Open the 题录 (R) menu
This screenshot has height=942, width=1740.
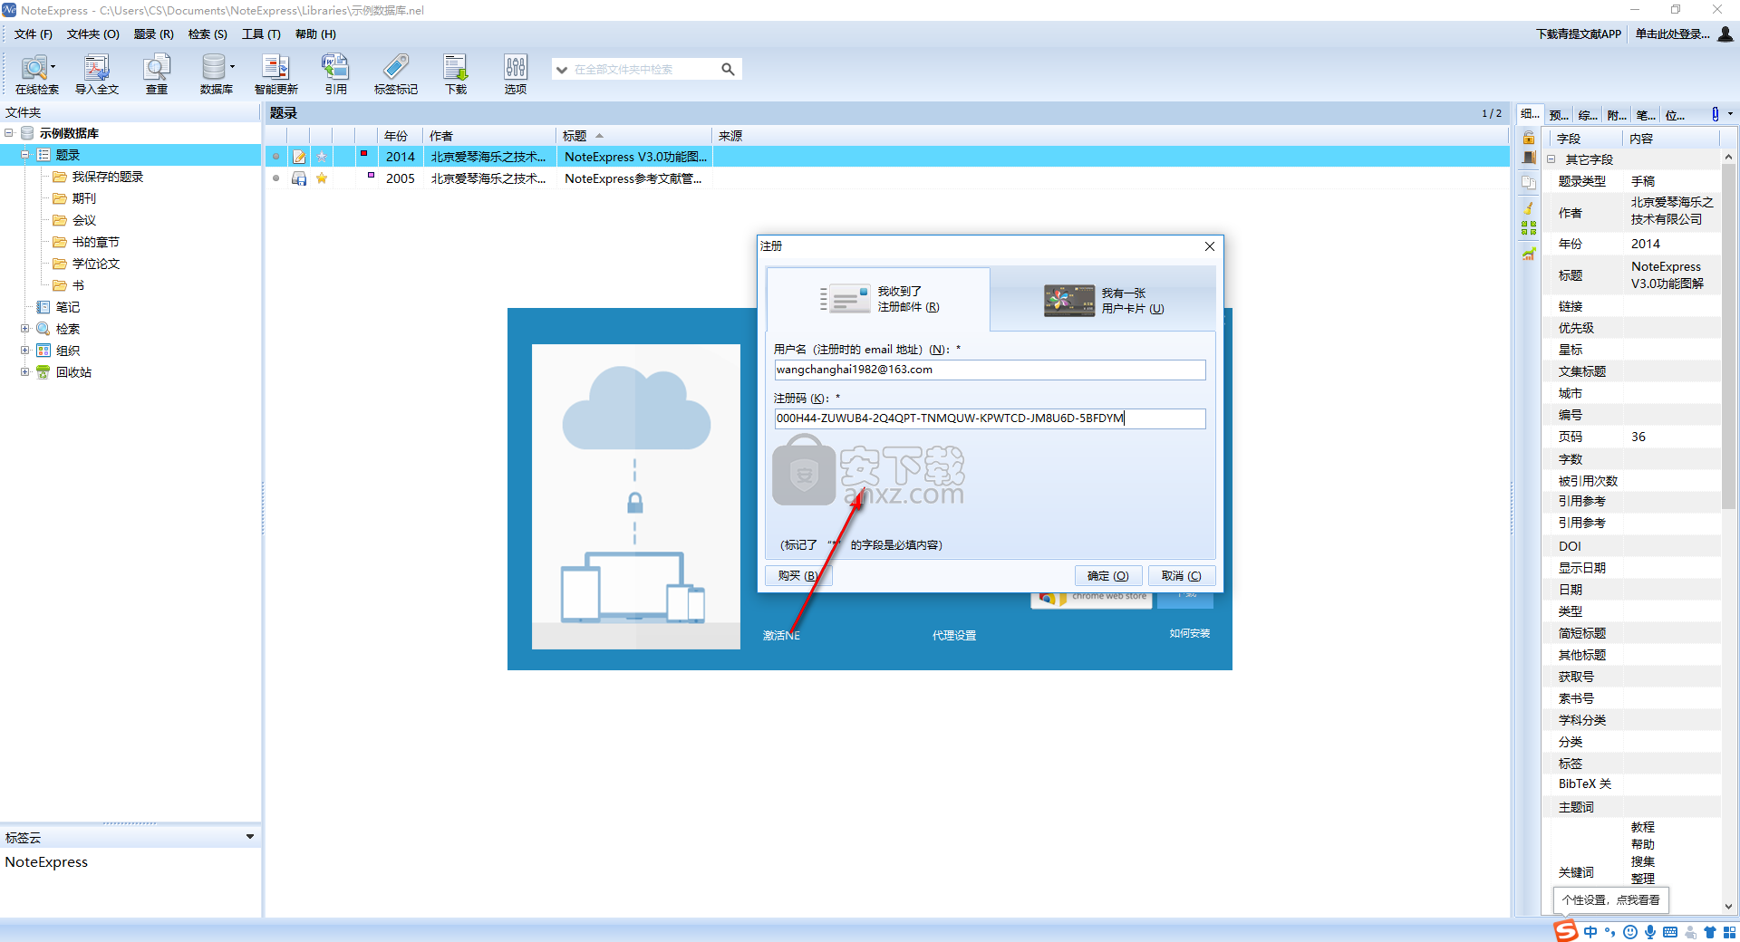click(153, 34)
